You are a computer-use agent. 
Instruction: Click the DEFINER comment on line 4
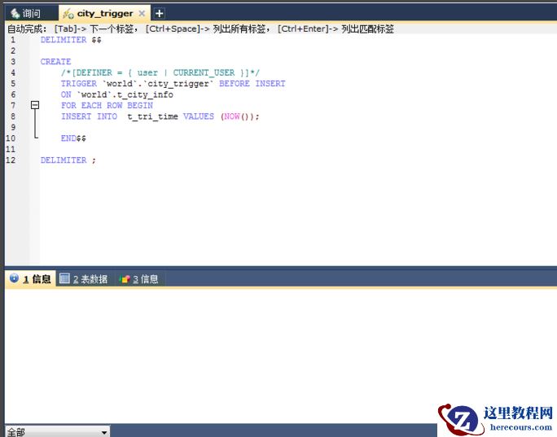(160, 72)
